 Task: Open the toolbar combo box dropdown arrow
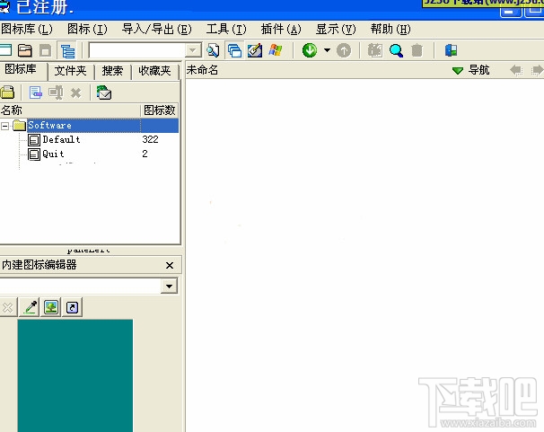[x=193, y=50]
